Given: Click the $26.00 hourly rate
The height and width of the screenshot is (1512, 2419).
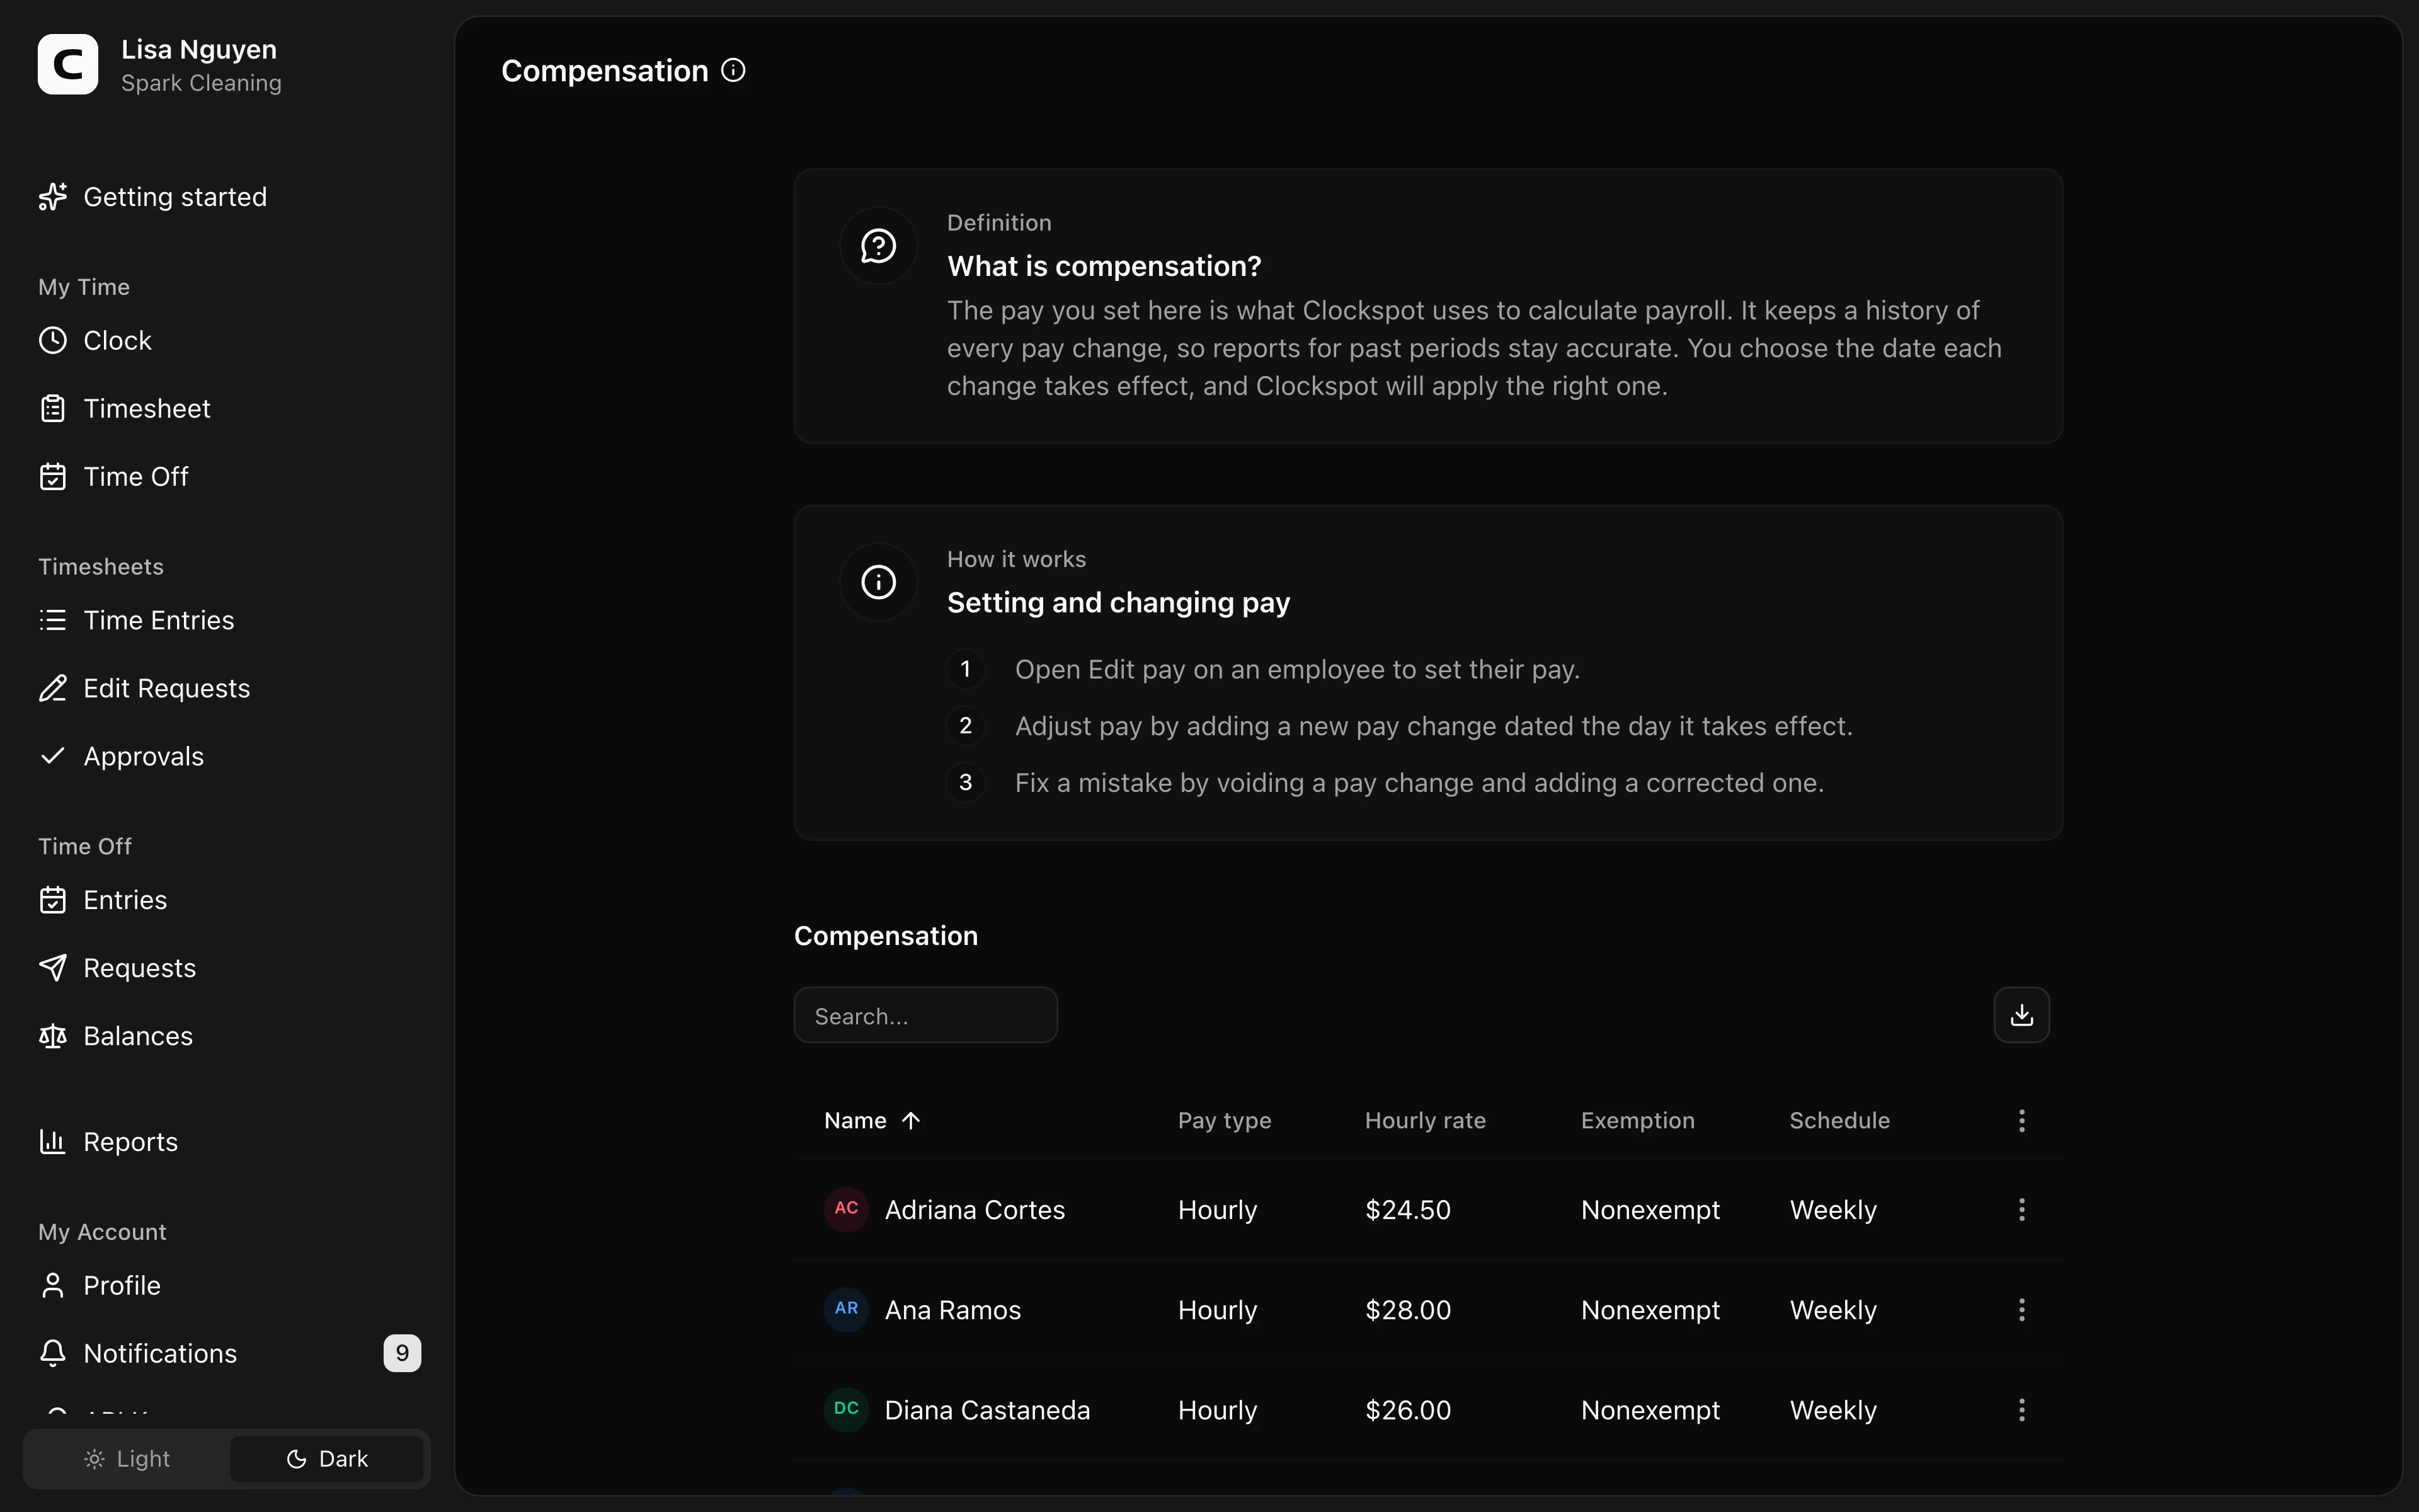Looking at the screenshot, I should coord(1409,1410).
